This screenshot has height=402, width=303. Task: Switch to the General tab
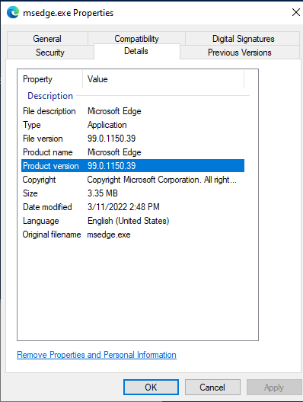pyautogui.click(x=47, y=39)
